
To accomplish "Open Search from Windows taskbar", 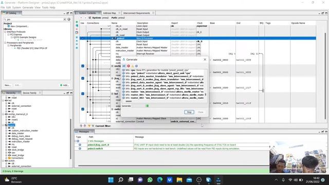I will pos(121,180).
